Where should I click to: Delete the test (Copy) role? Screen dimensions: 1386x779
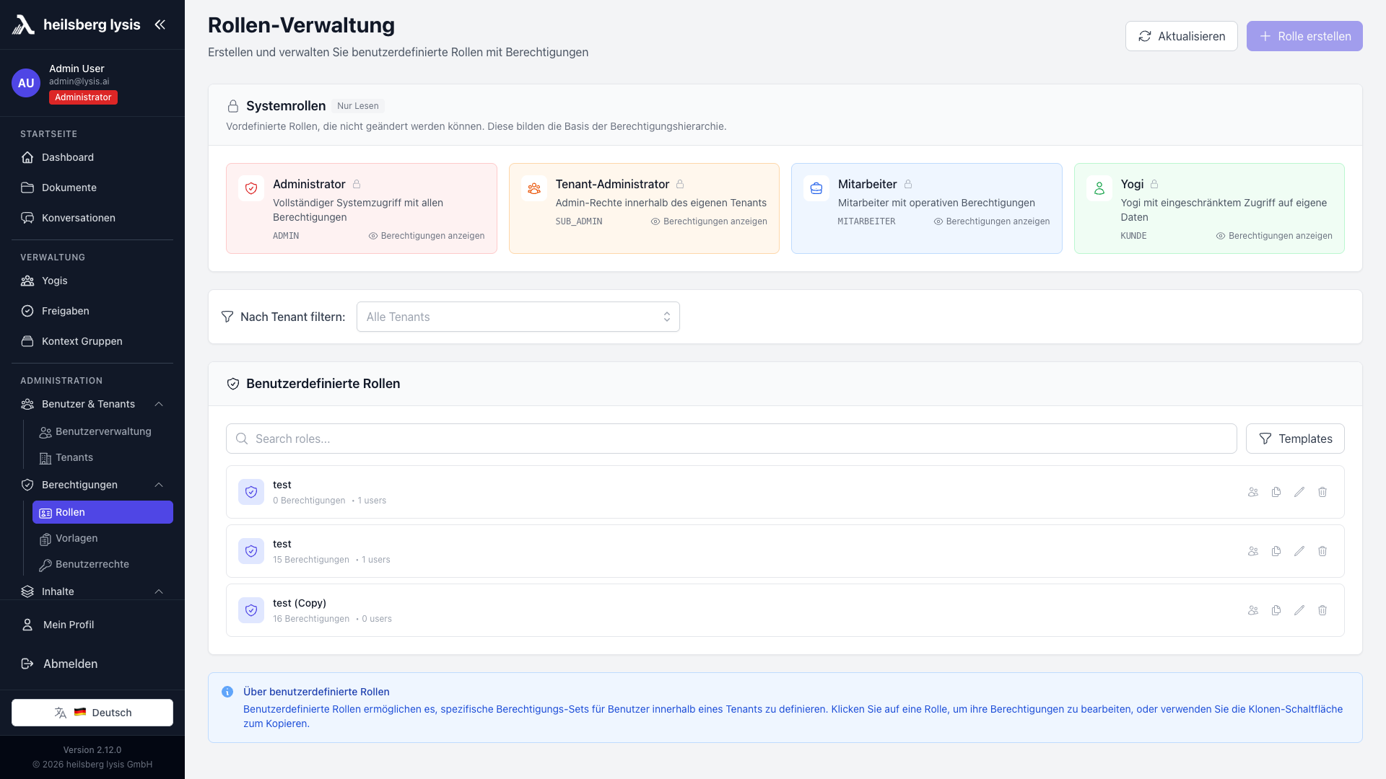point(1322,610)
